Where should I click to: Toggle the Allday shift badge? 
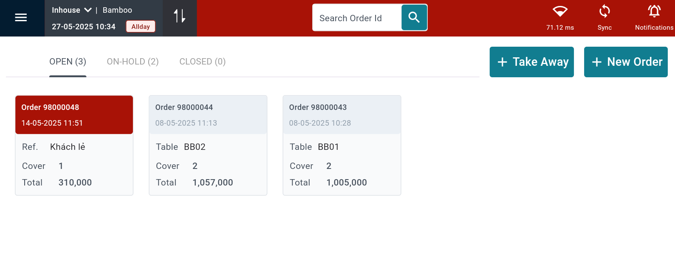[141, 27]
